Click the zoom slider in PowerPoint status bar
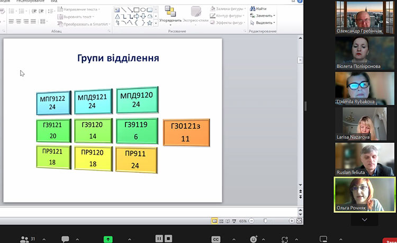Screen dimensions: 397x243 (266, 220)
